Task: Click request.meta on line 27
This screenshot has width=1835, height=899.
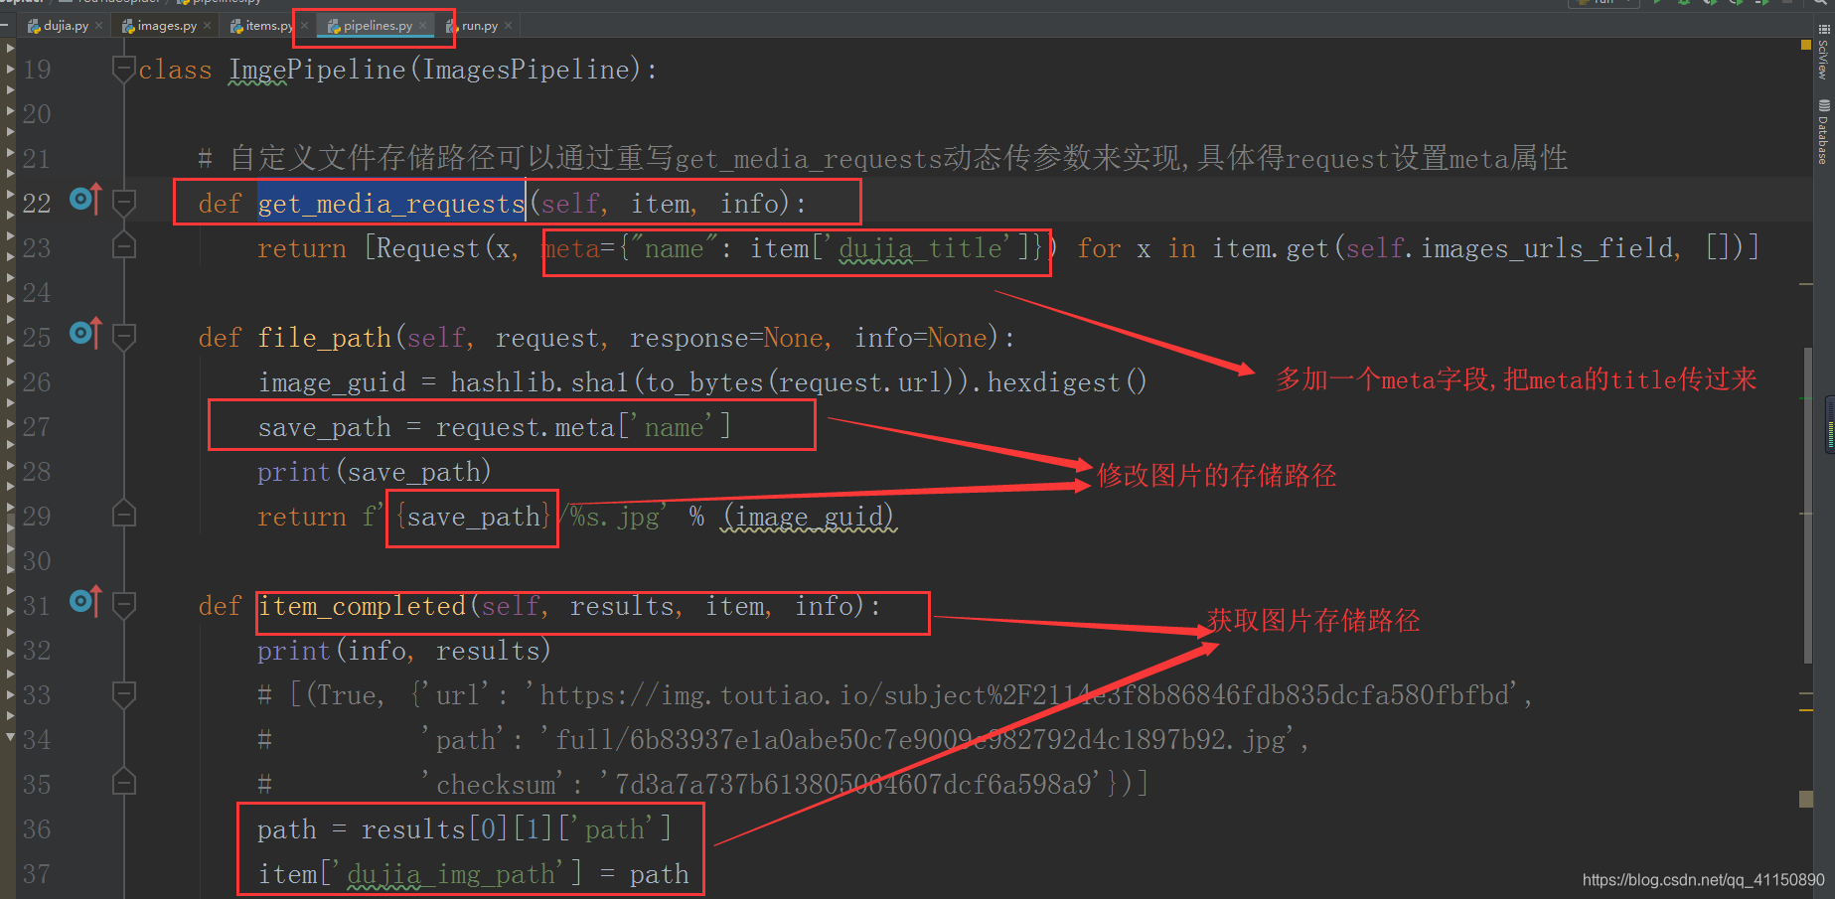Action: pyautogui.click(x=526, y=427)
